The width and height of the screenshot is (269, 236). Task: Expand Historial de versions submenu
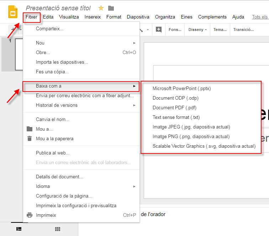pyautogui.click(x=81, y=105)
